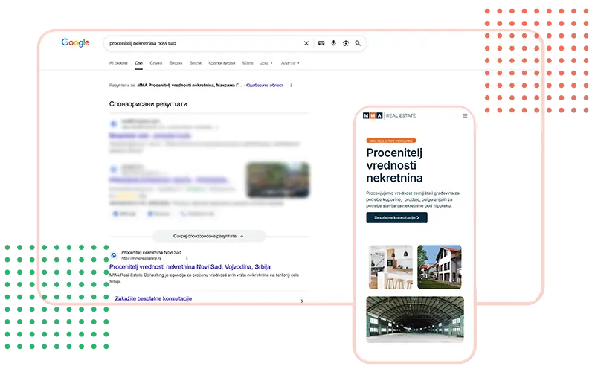This screenshot has width=595, height=372.
Task: Click the mmarealestate site favicon
Action: pyautogui.click(x=114, y=255)
